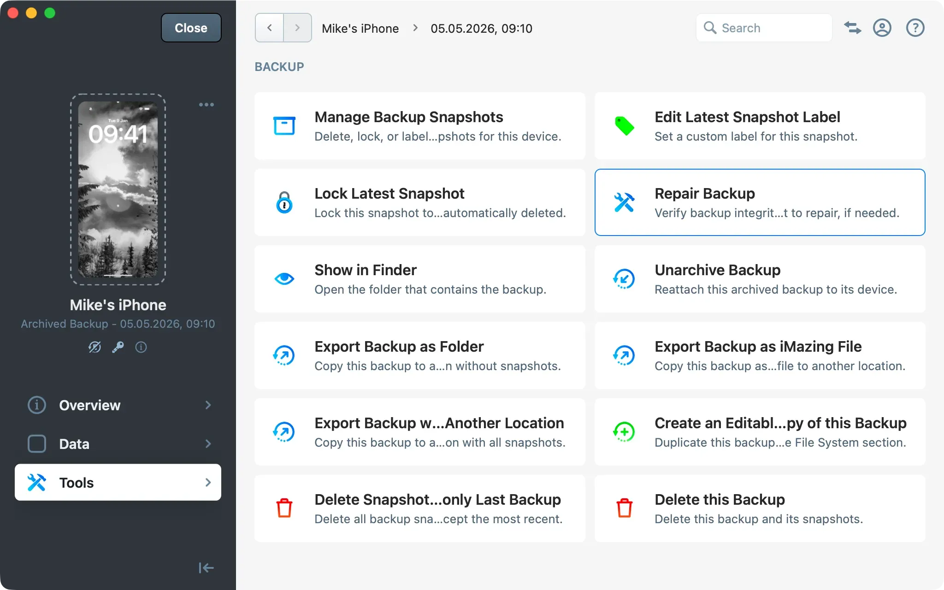Click Export Backup w...Another Location title
The width and height of the screenshot is (944, 590).
click(439, 423)
